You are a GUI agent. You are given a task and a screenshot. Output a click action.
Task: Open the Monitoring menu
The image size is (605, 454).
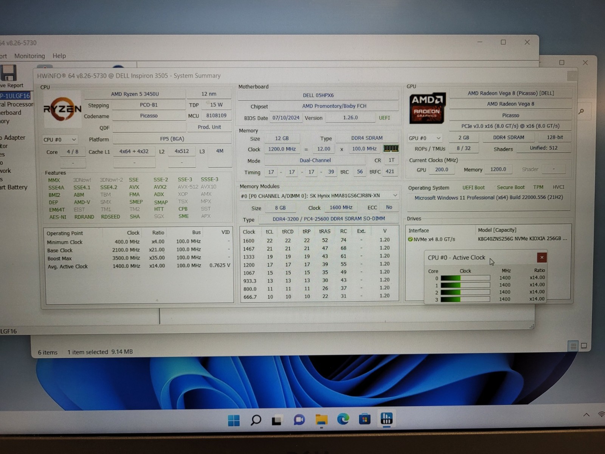29,56
